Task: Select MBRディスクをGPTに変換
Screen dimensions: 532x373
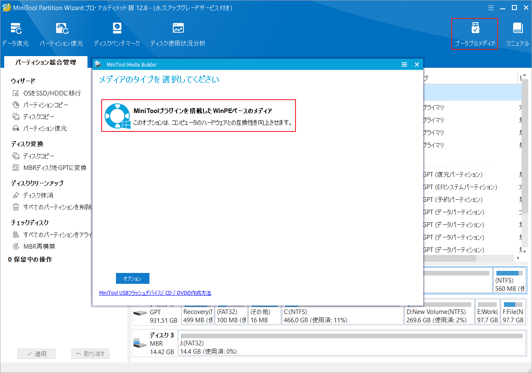Action: pos(54,168)
